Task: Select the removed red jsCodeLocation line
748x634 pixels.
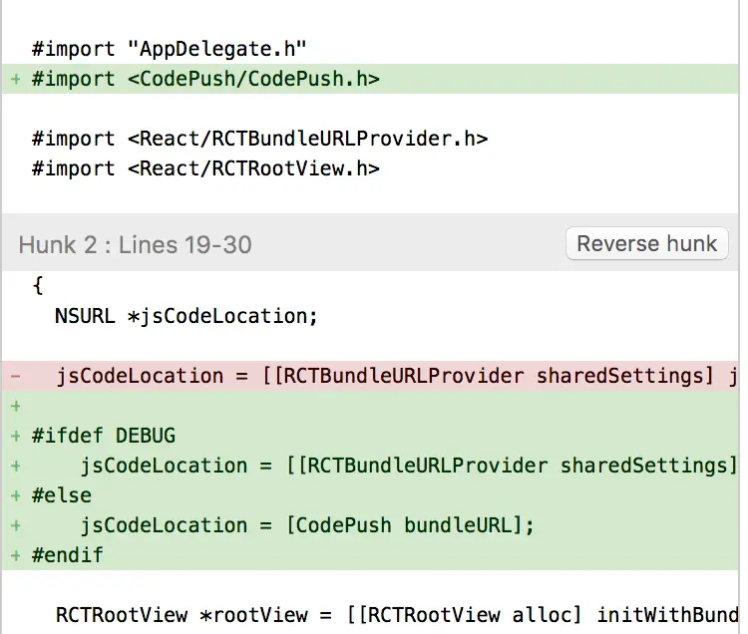Action: coord(370,376)
